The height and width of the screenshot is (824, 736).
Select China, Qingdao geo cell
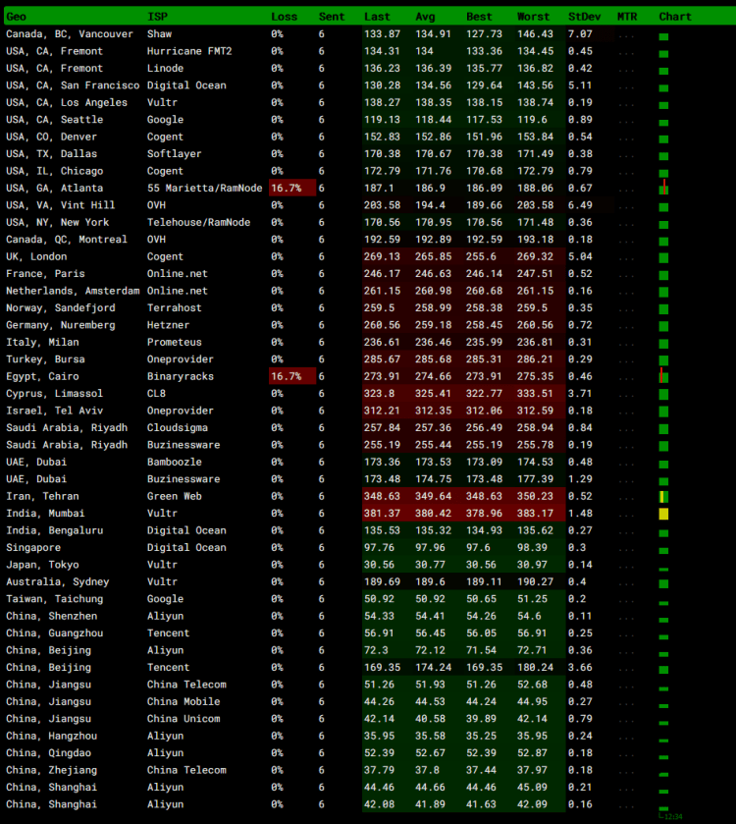coord(49,753)
